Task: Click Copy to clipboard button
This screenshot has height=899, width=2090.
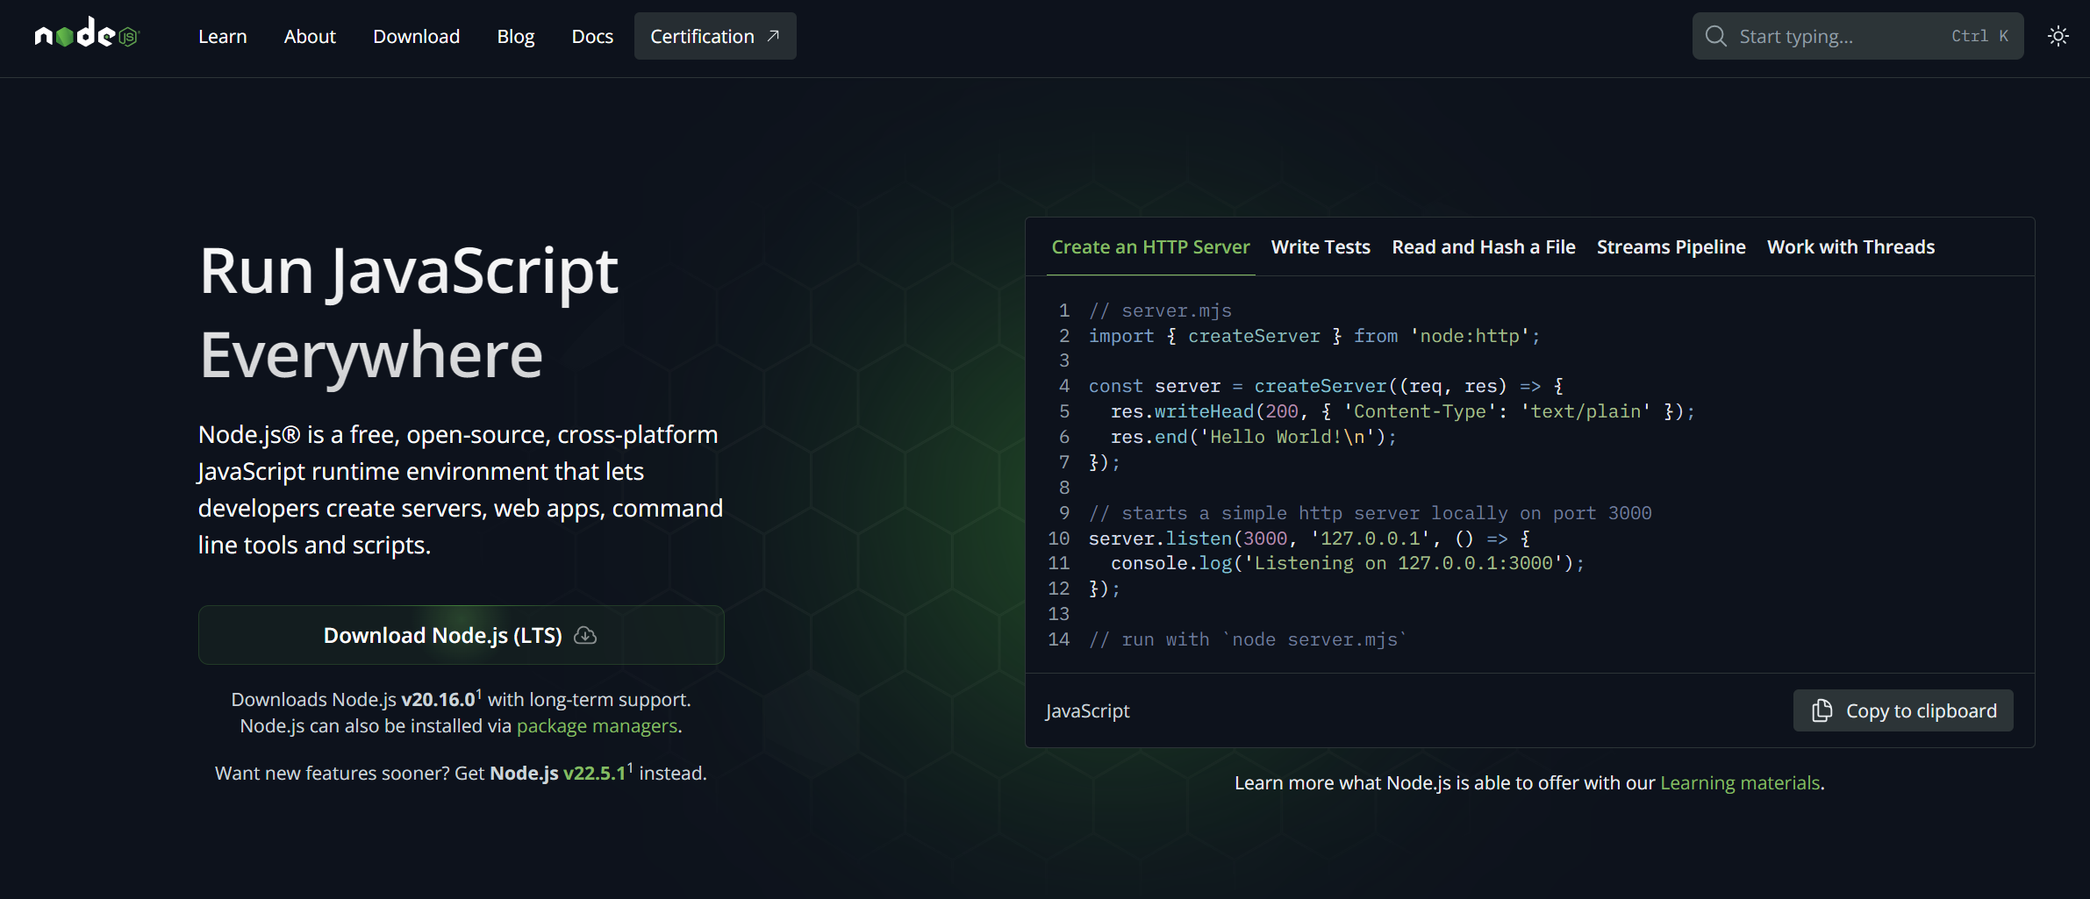Action: click(x=1903, y=710)
